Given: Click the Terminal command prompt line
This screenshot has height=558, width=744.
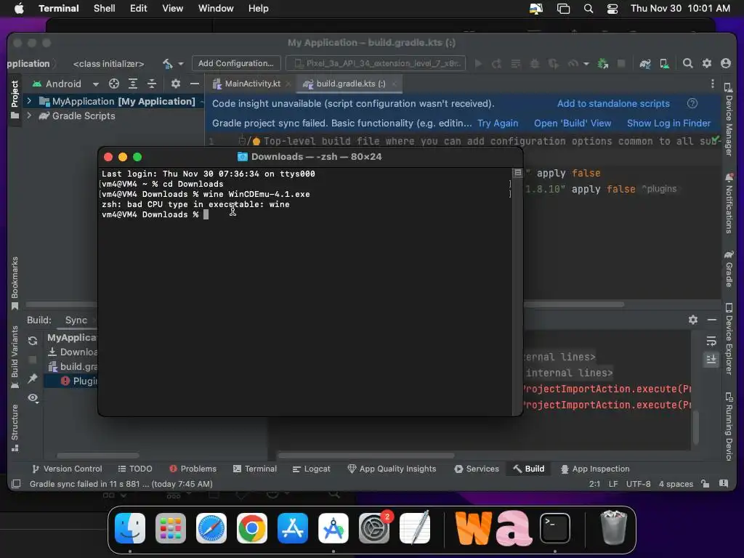Looking at the screenshot, I should (155, 214).
